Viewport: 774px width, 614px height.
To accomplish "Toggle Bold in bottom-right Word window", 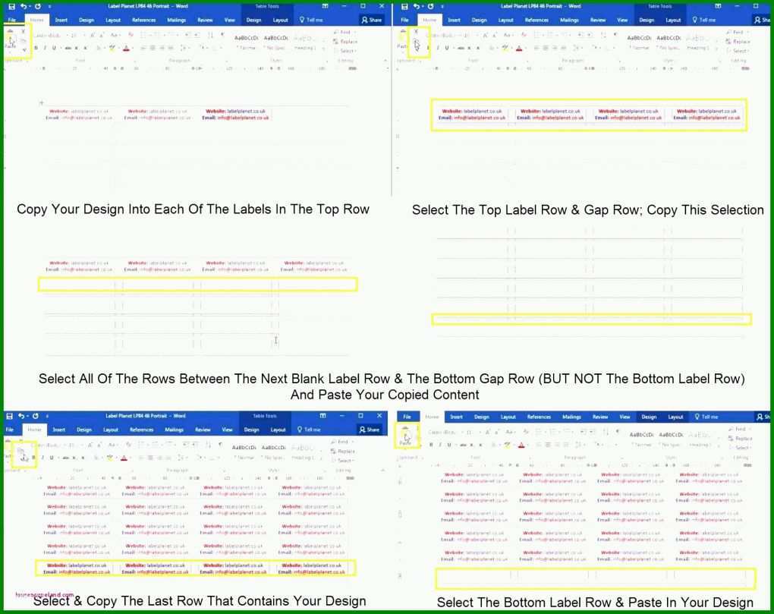I will click(x=431, y=445).
